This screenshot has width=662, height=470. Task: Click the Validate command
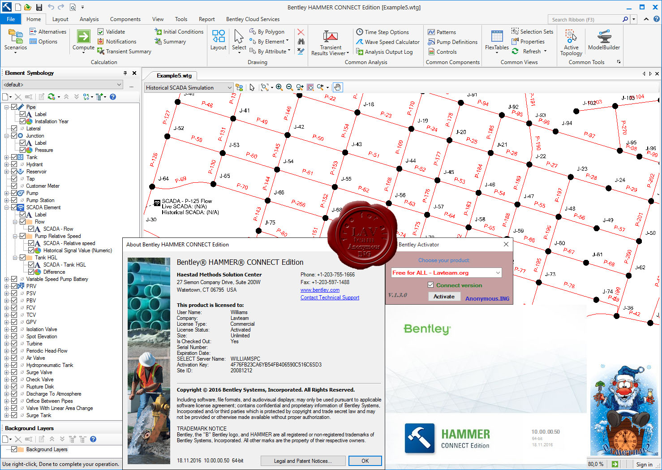(111, 32)
